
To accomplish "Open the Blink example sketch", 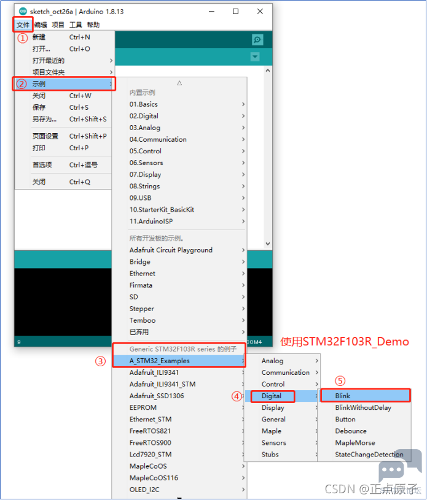I will coord(365,396).
